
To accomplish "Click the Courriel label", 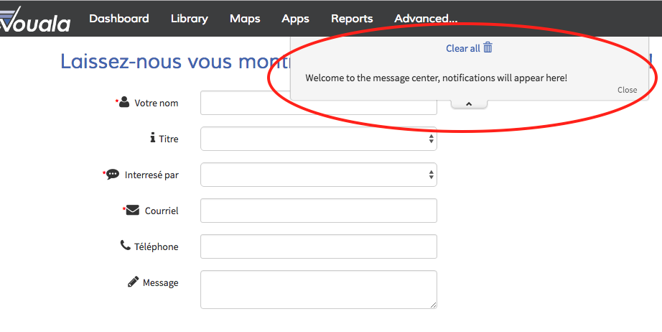I will tap(162, 211).
